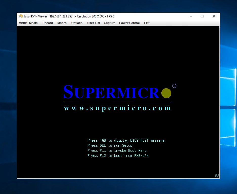The image size is (237, 194).
Task: Click 'Press TAB to display BIOS POST message'
Action: pyautogui.click(x=126, y=140)
